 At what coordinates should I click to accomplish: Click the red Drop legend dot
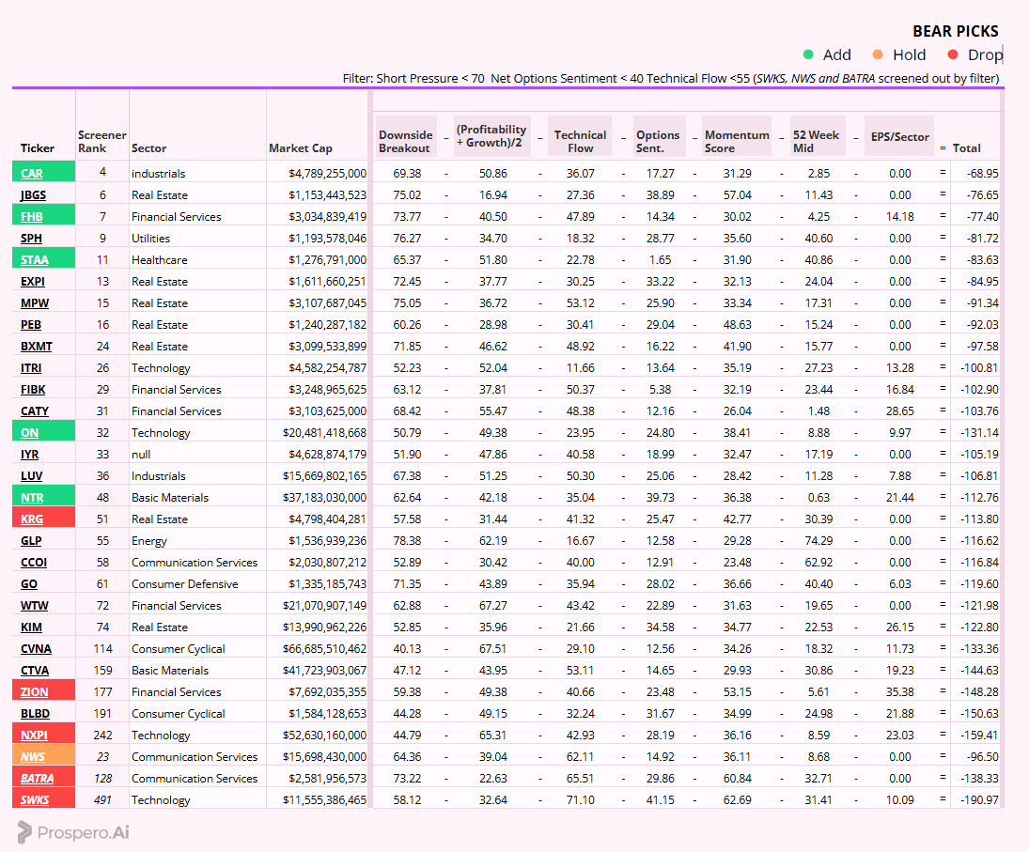[x=953, y=54]
